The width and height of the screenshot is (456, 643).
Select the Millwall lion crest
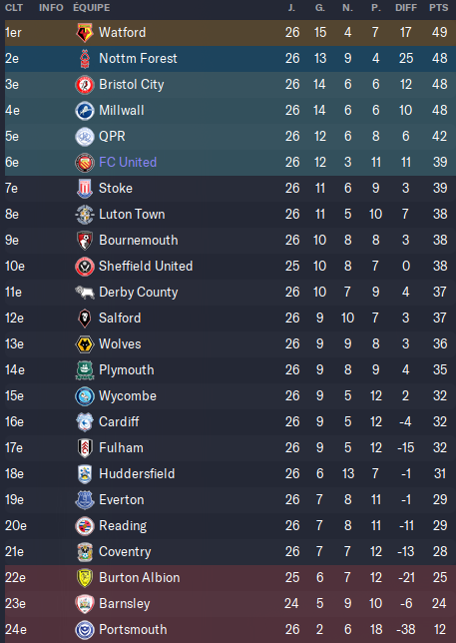pos(85,110)
